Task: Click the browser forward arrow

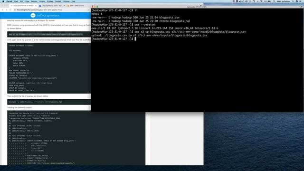Action: (x=6, y=10)
